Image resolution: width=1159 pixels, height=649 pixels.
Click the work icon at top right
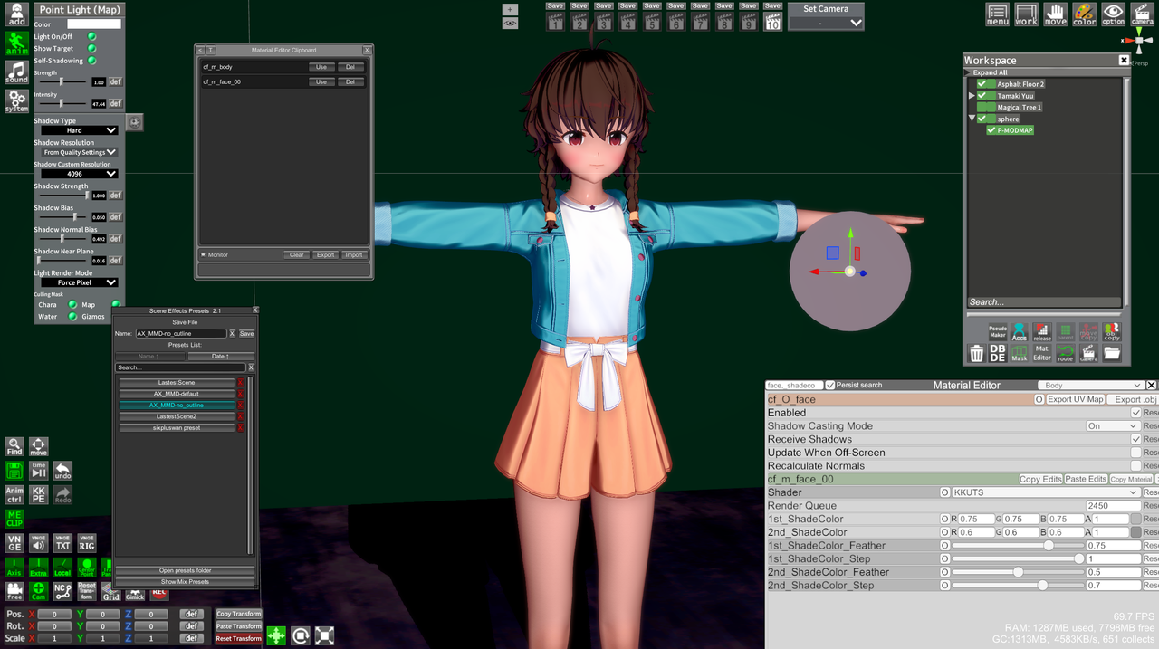coord(1026,14)
